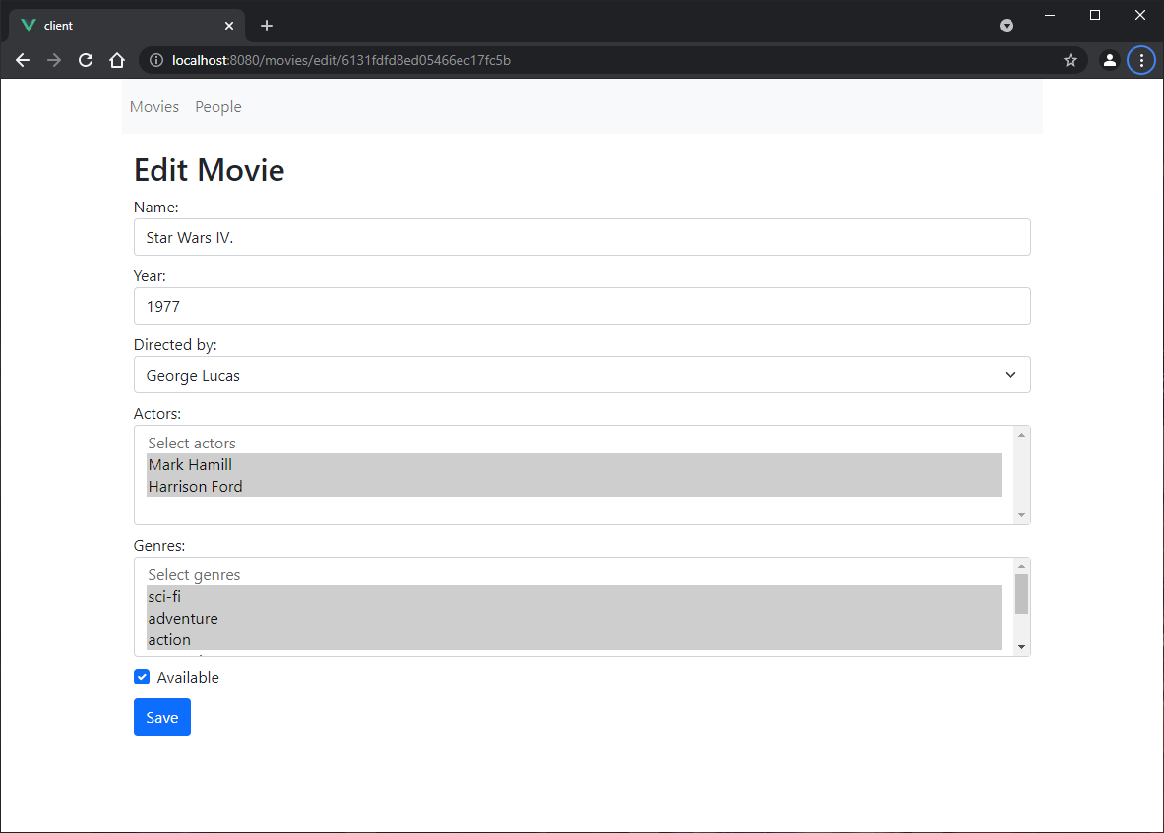Open the browser profile icon
Screen dimensions: 1164x833
[1109, 60]
